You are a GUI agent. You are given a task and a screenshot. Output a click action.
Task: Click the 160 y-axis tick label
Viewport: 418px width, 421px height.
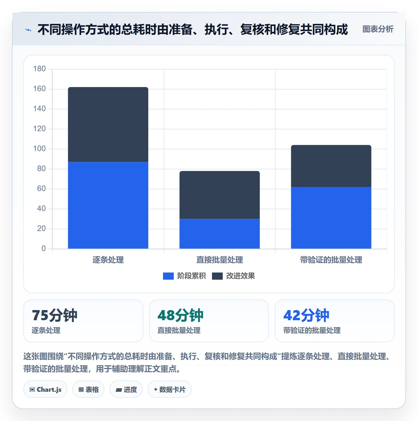click(39, 89)
